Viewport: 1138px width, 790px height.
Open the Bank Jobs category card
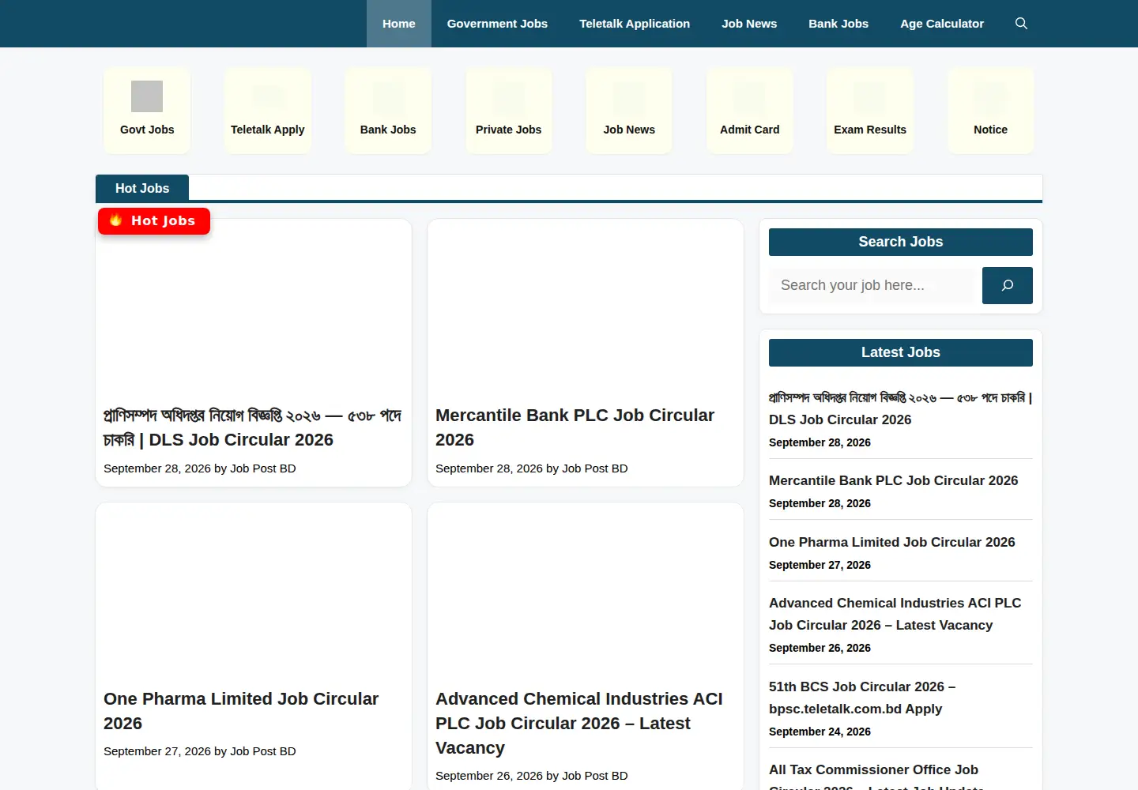coord(388,111)
